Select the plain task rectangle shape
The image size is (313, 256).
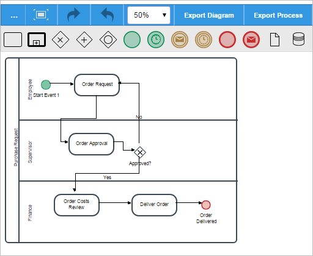click(x=13, y=40)
